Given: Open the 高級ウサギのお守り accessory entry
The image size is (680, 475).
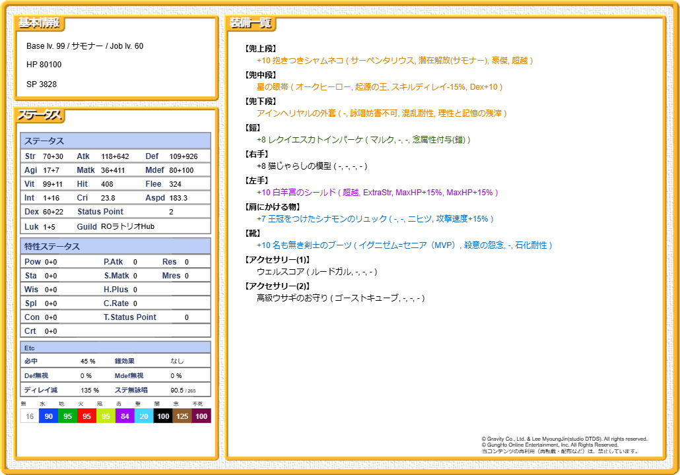Looking at the screenshot, I should coord(340,298).
